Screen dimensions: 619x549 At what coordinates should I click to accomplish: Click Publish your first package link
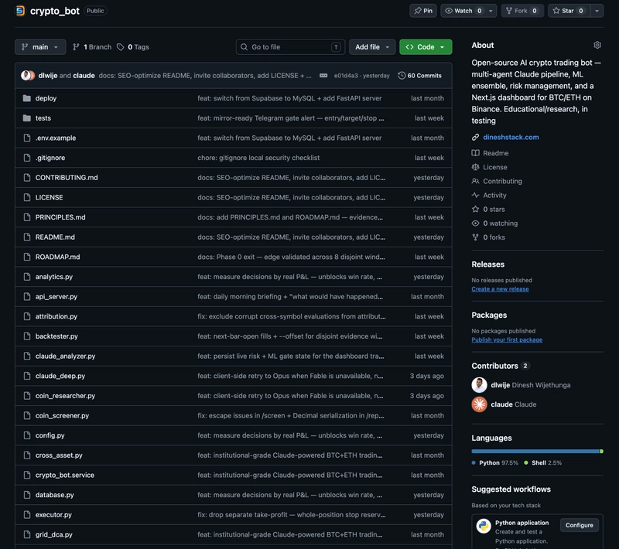[507, 339]
